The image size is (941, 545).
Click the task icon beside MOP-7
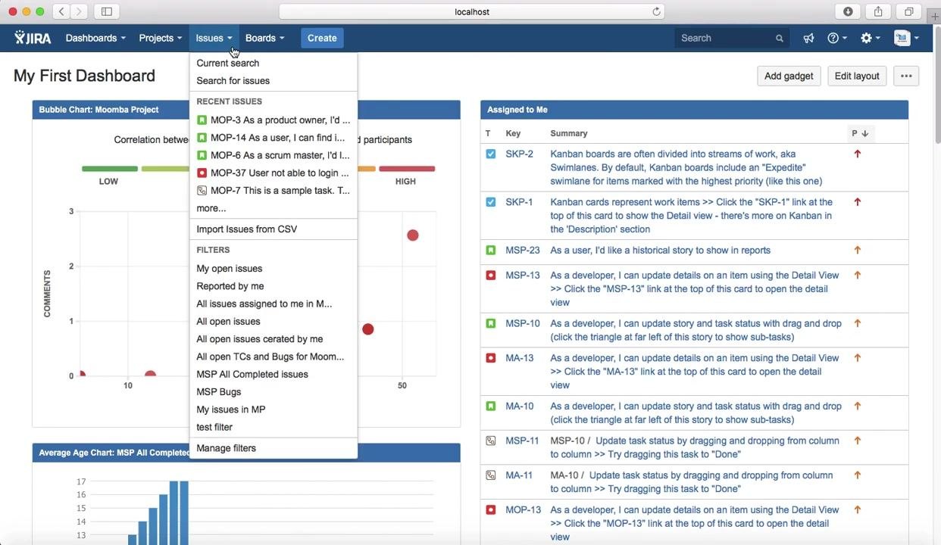click(x=202, y=191)
